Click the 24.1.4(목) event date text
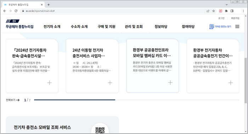 [x=92, y=63]
